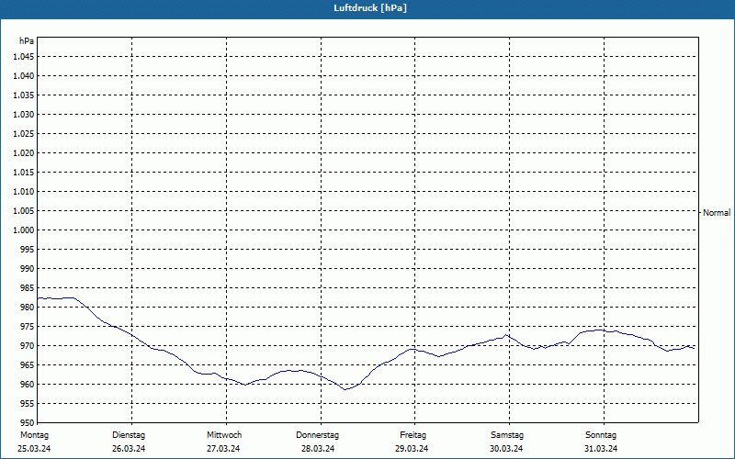Image resolution: width=735 pixels, height=459 pixels.
Task: Click the date '29.03.24'
Action: coord(412,449)
